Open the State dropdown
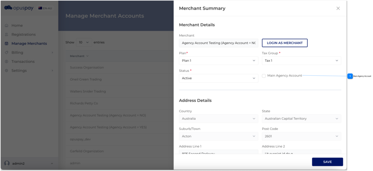Screen dimensions: 373x171 (x=301, y=118)
